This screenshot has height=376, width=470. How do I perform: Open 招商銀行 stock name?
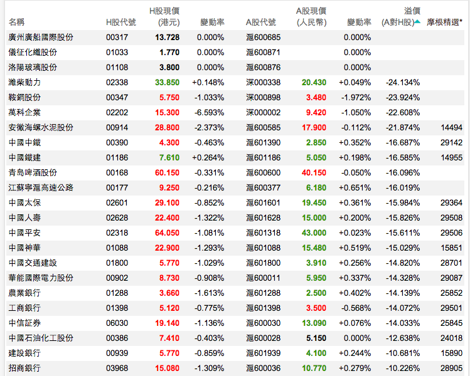point(24,368)
